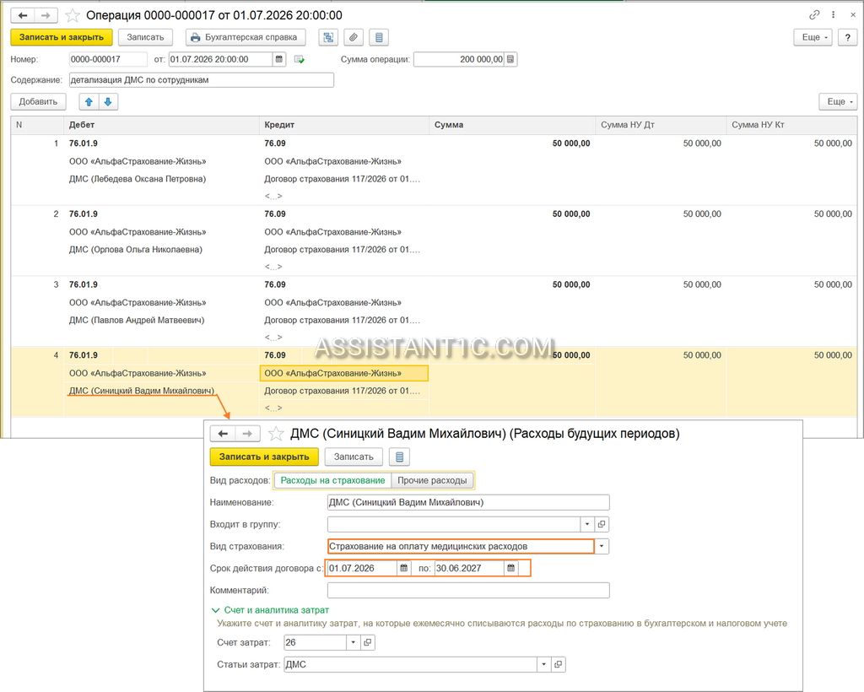Open the Вид страхования dropdown list
Image resolution: width=864 pixels, height=692 pixels.
602,547
